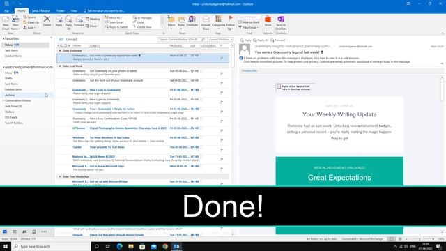Select the To Manager quick step
Screen dimensions: 446x251
(x=142, y=17)
